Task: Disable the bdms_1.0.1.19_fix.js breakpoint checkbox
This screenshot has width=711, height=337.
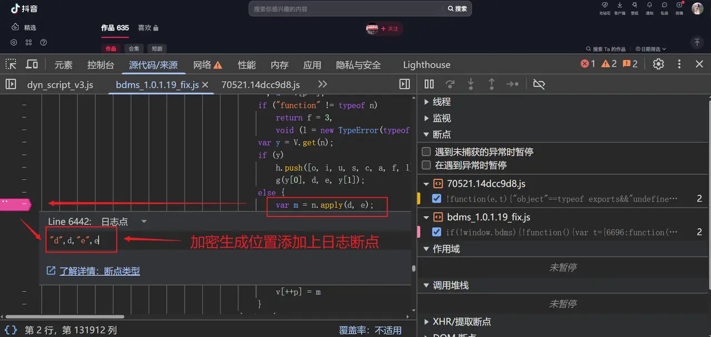Action: 437,232
